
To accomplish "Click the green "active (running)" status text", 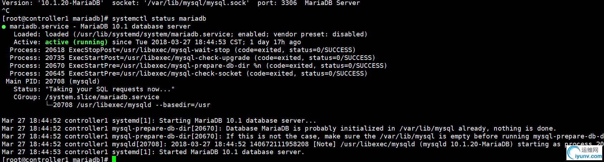I will [76, 42].
